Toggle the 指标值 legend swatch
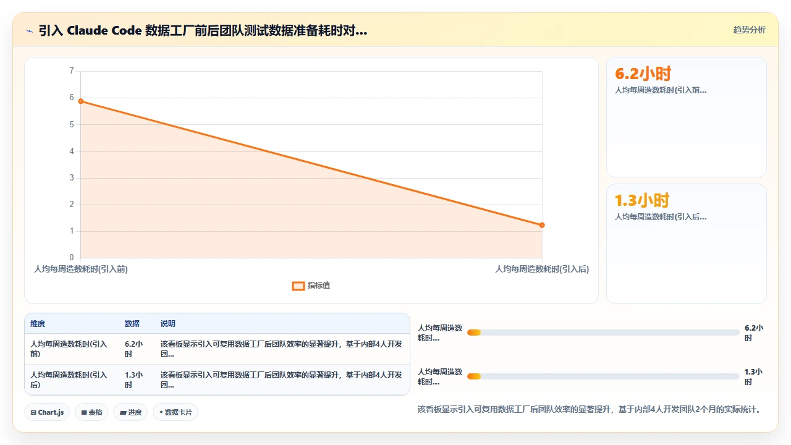 tap(298, 286)
